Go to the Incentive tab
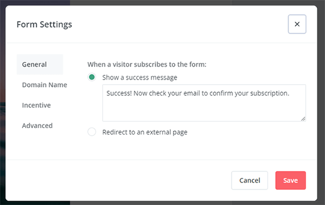The image size is (325, 205). click(x=36, y=105)
